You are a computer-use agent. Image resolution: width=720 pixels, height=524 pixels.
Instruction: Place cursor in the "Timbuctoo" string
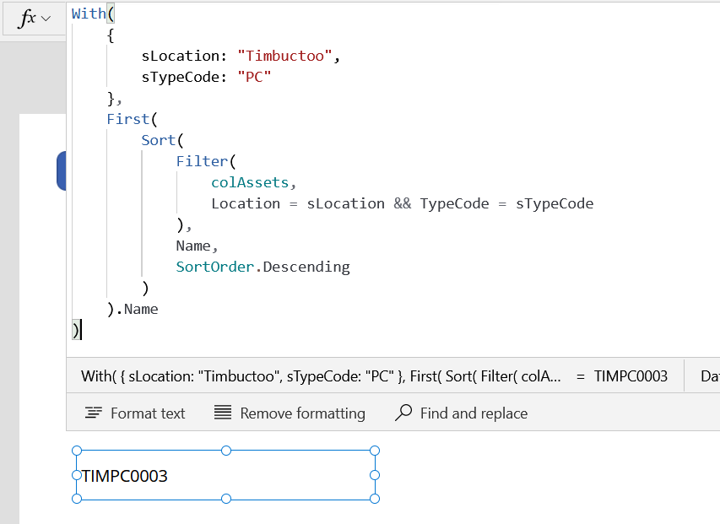(288, 56)
